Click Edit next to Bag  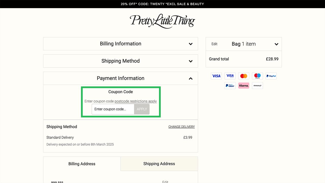[x=214, y=44]
